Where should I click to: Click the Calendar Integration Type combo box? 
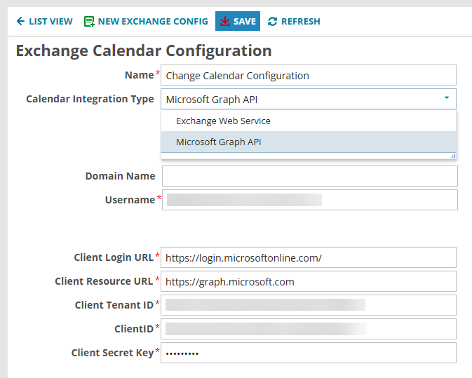pyautogui.click(x=302, y=99)
